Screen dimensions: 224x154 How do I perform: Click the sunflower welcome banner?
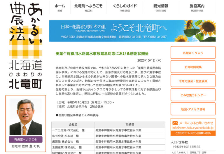tap(132, 31)
